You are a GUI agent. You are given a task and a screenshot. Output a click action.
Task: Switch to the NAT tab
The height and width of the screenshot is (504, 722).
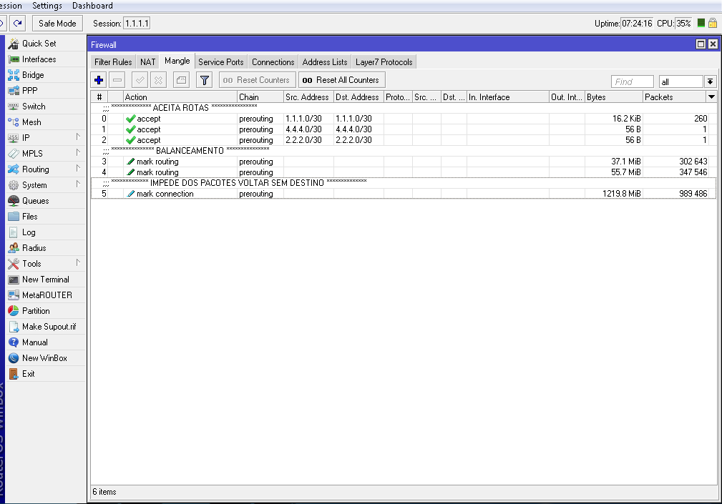tap(148, 62)
